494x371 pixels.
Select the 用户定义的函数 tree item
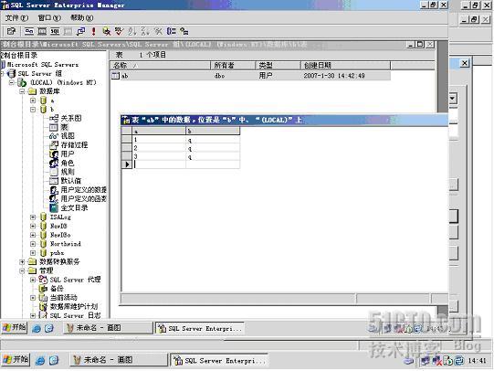[83, 199]
